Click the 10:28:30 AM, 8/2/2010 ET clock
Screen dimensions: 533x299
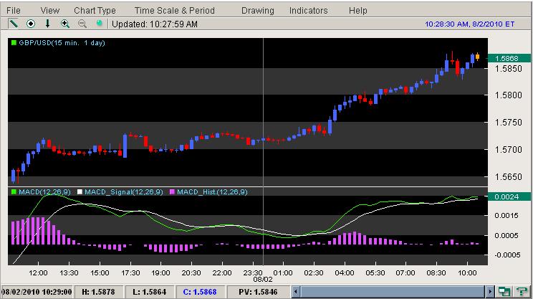coord(470,24)
